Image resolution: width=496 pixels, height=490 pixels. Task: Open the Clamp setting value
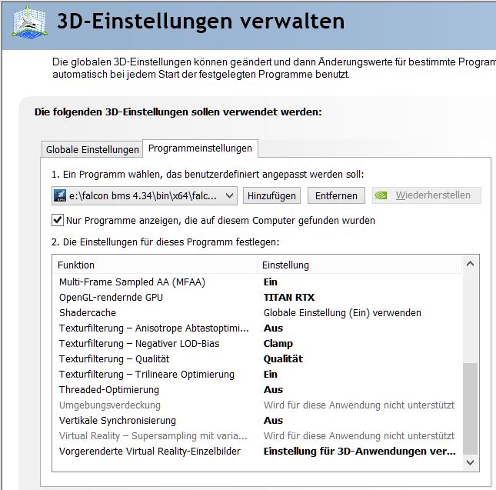pos(278,343)
